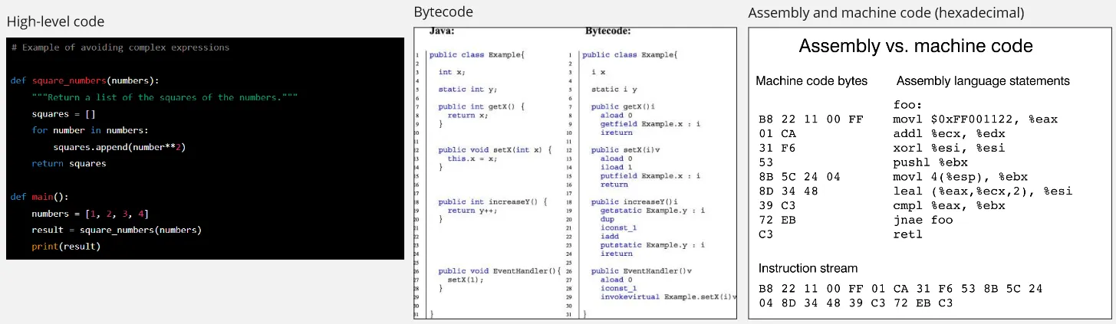Click bytes "8B 5C 24 04" beside movl 4(%esp)
This screenshot has width=1116, height=324.
(x=798, y=176)
